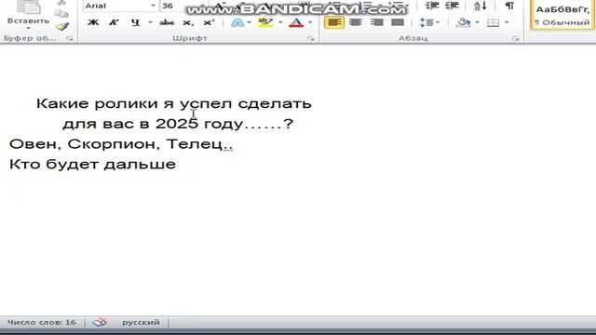
Task: Click the paragraph Shading paint bucket
Action: [463, 22]
